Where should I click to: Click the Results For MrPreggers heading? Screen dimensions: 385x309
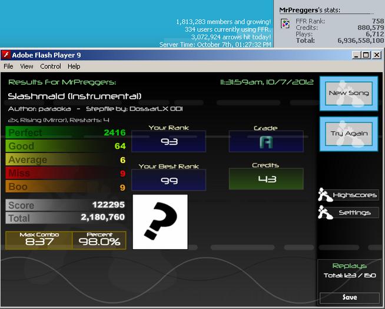pyautogui.click(x=62, y=82)
